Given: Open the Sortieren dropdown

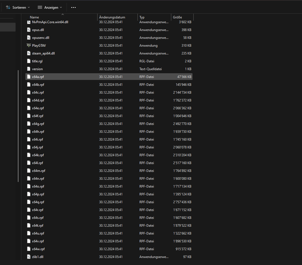Looking at the screenshot, I should (17, 7).
